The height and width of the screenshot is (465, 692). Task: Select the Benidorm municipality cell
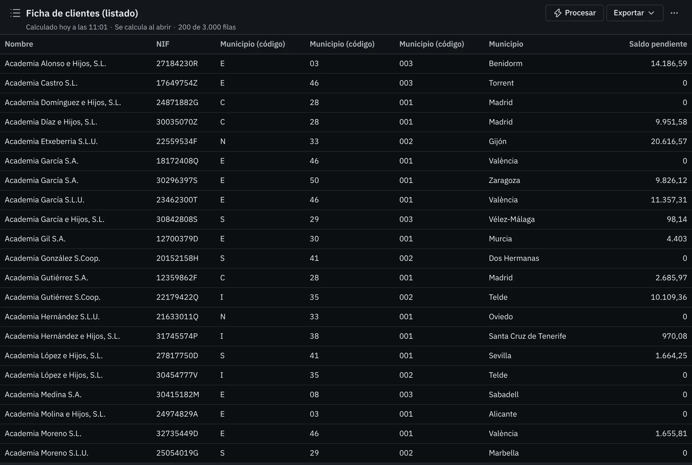(x=506, y=63)
